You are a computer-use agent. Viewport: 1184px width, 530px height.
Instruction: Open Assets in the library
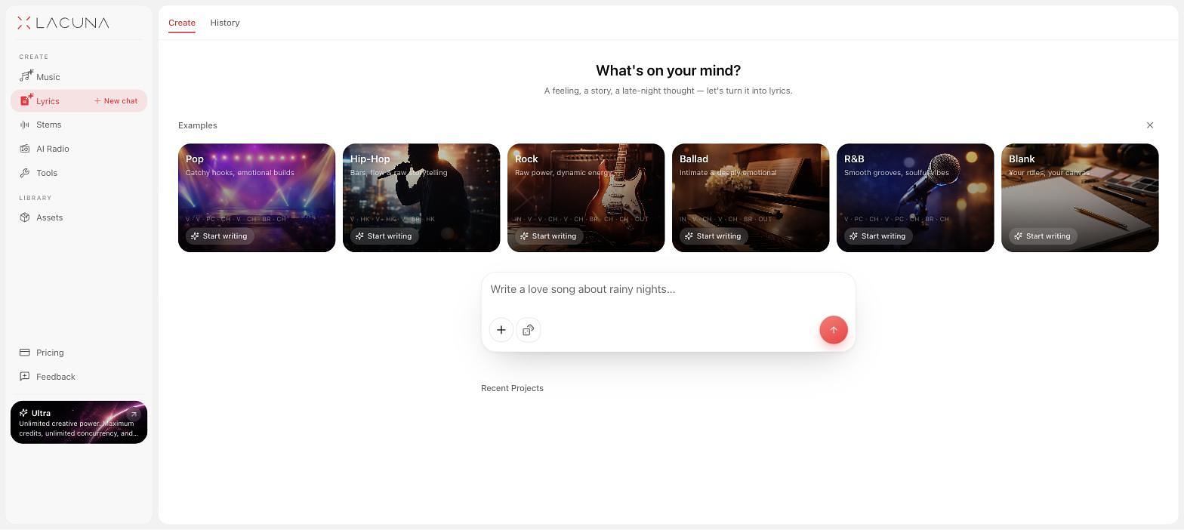[x=79, y=217]
